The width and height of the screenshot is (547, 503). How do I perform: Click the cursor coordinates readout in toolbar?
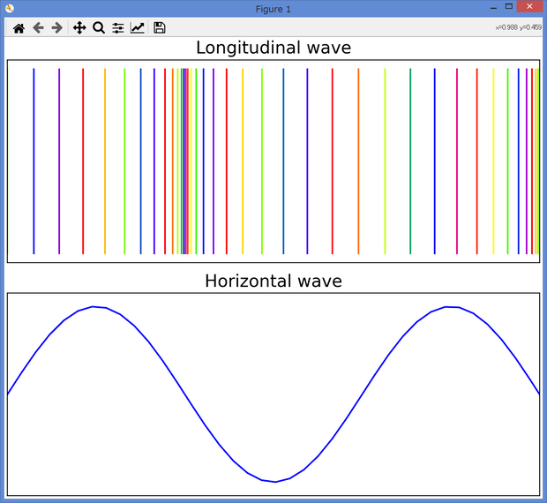coord(519,27)
